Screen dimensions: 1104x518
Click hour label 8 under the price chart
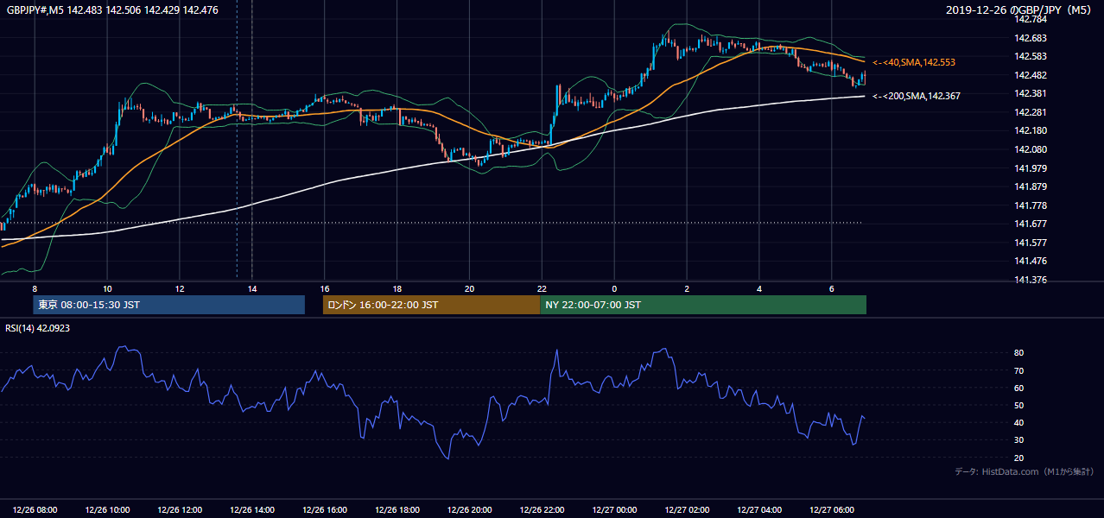click(35, 288)
